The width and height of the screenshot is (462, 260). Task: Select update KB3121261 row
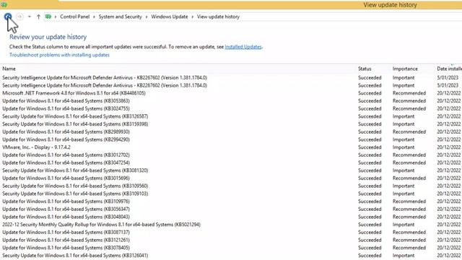point(231,240)
